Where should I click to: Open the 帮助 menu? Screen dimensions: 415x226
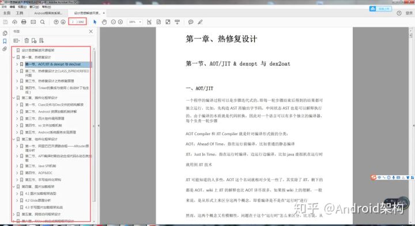click(x=46, y=6)
